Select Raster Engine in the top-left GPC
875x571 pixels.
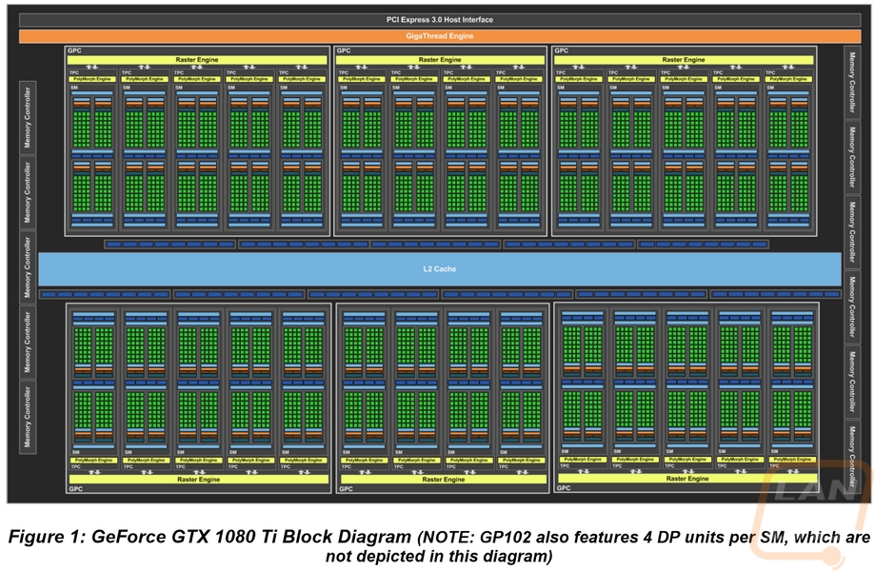pyautogui.click(x=197, y=60)
